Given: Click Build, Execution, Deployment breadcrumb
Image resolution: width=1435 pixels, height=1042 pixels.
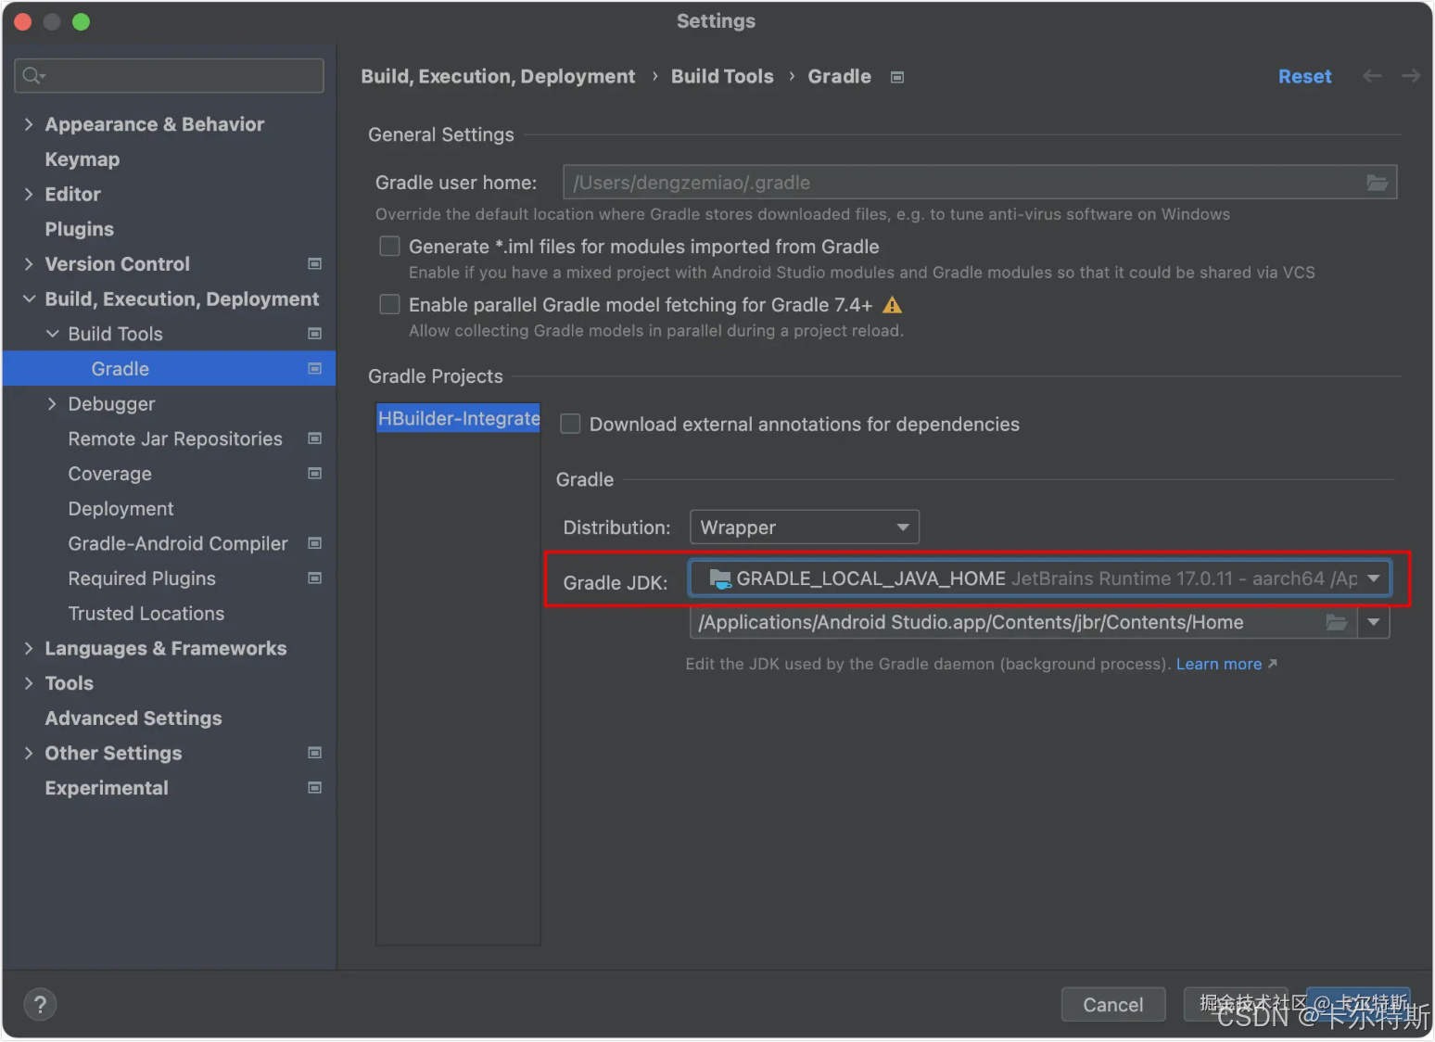Looking at the screenshot, I should click(498, 76).
